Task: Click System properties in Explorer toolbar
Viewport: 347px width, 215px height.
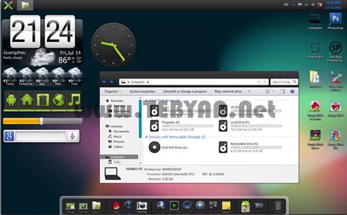Action: pyautogui.click(x=142, y=91)
